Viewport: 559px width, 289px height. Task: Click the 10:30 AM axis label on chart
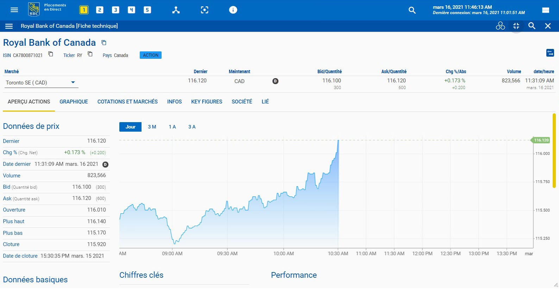click(338, 254)
